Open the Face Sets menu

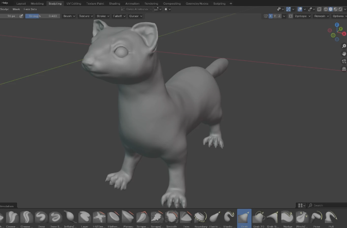click(x=30, y=9)
